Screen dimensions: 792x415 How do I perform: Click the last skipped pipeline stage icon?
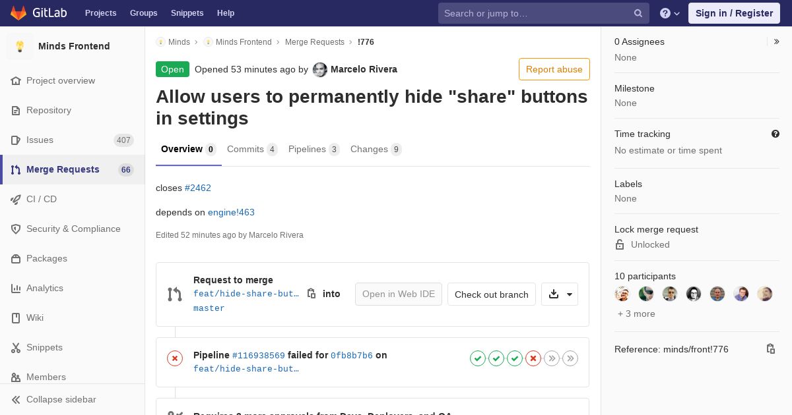tap(570, 358)
